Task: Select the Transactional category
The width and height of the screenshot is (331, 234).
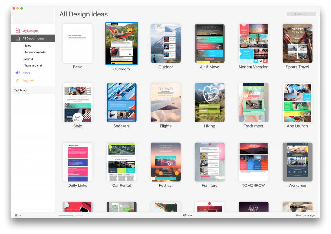Action: [x=33, y=65]
